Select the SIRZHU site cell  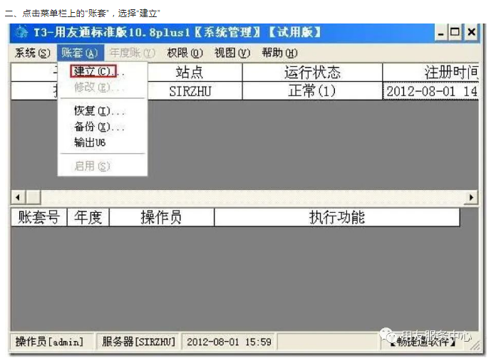tap(195, 91)
